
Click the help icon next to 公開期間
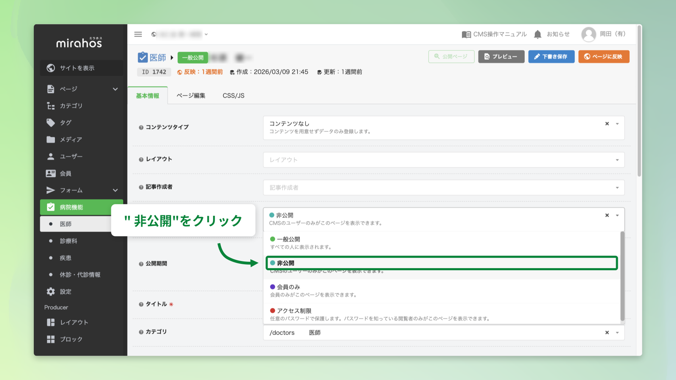[x=141, y=264]
